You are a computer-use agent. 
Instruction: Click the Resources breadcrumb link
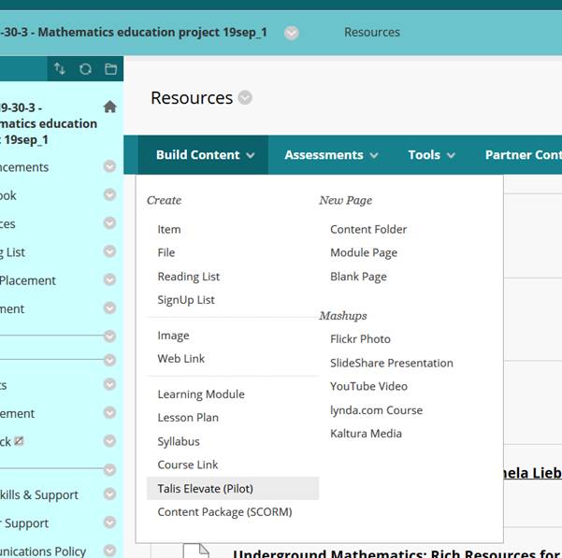click(372, 32)
